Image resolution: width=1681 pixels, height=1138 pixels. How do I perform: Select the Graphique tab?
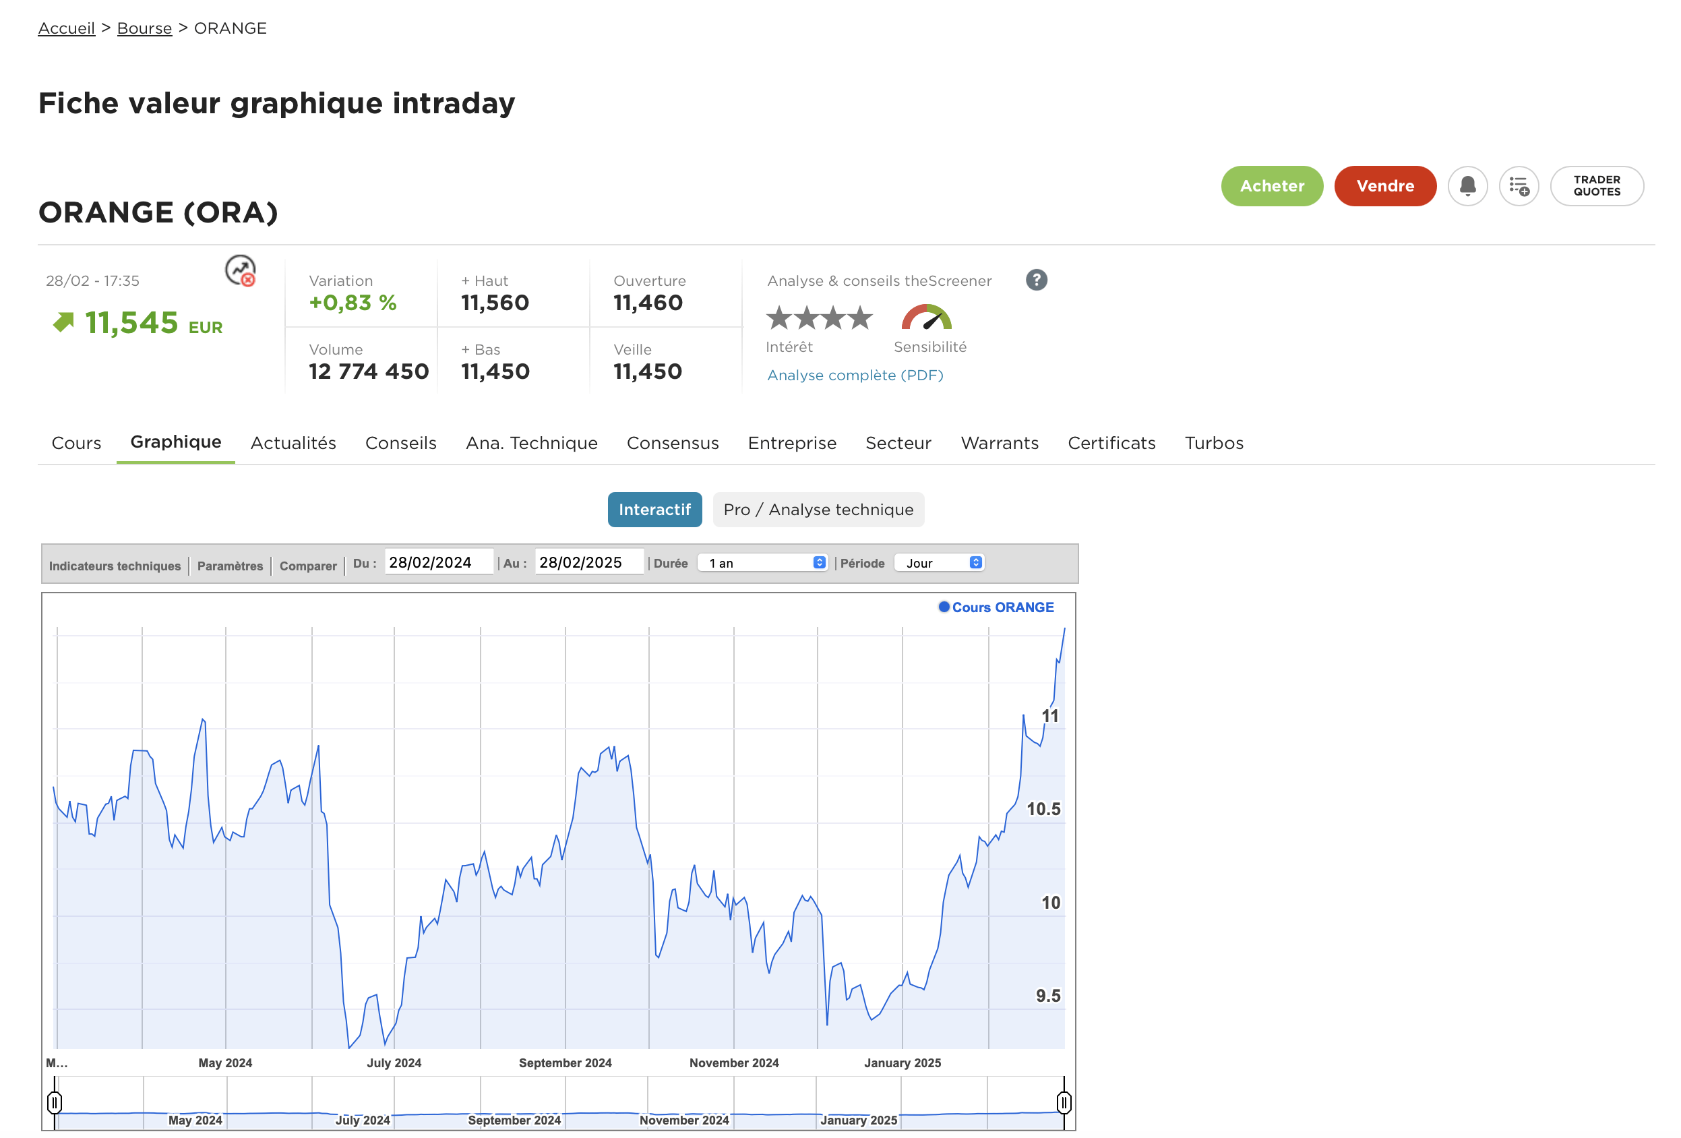[176, 442]
